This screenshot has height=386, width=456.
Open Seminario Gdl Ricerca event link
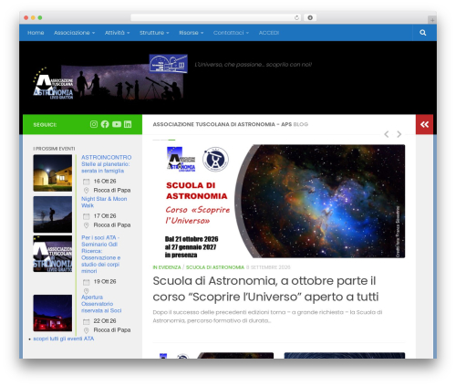(100, 254)
